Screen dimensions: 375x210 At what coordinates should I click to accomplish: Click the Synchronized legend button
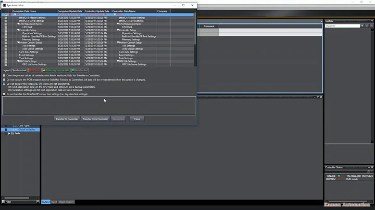pos(19,70)
